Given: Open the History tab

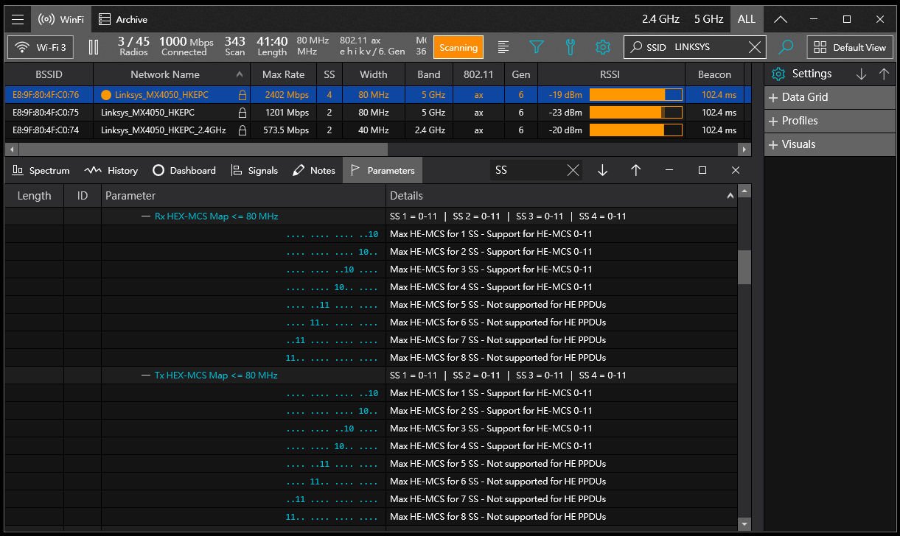Looking at the screenshot, I should click(111, 170).
